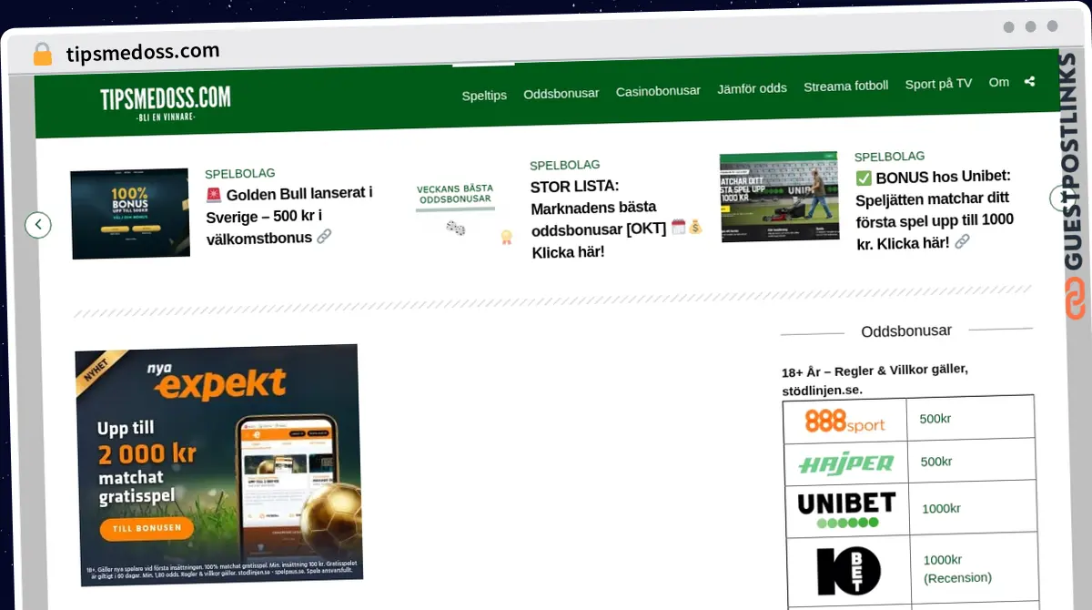Viewport: 1092px width, 610px height.
Task: Click the SPELBOLAG category above Golden Bull
Action: coord(239,173)
